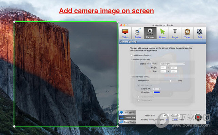Click the camera Size height field
This screenshot has height=135, width=218.
[x=174, y=71]
